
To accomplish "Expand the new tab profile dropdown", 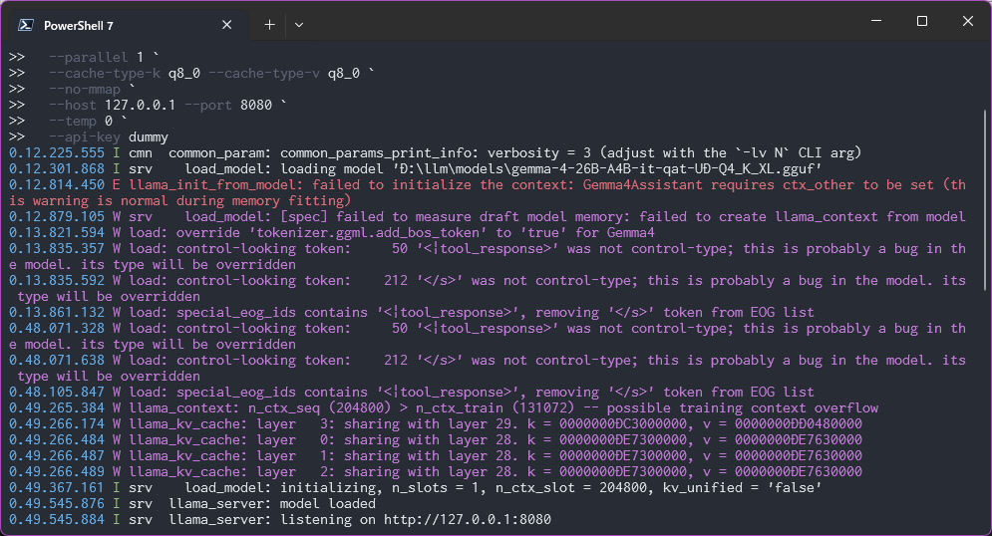I will (299, 25).
